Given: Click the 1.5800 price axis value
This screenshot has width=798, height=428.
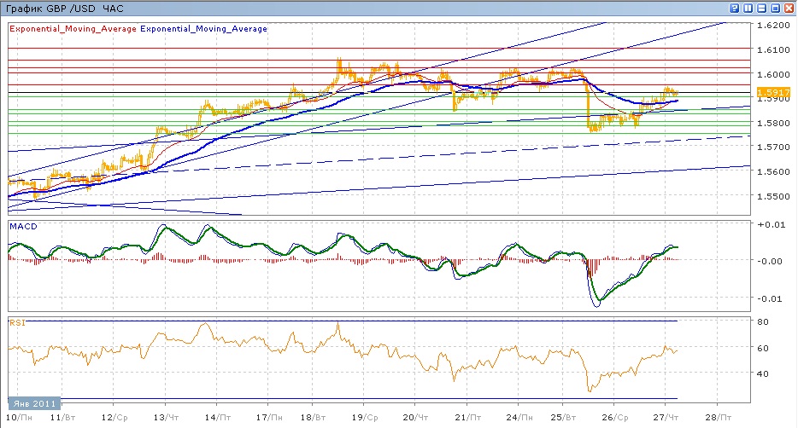Looking at the screenshot, I should 773,123.
